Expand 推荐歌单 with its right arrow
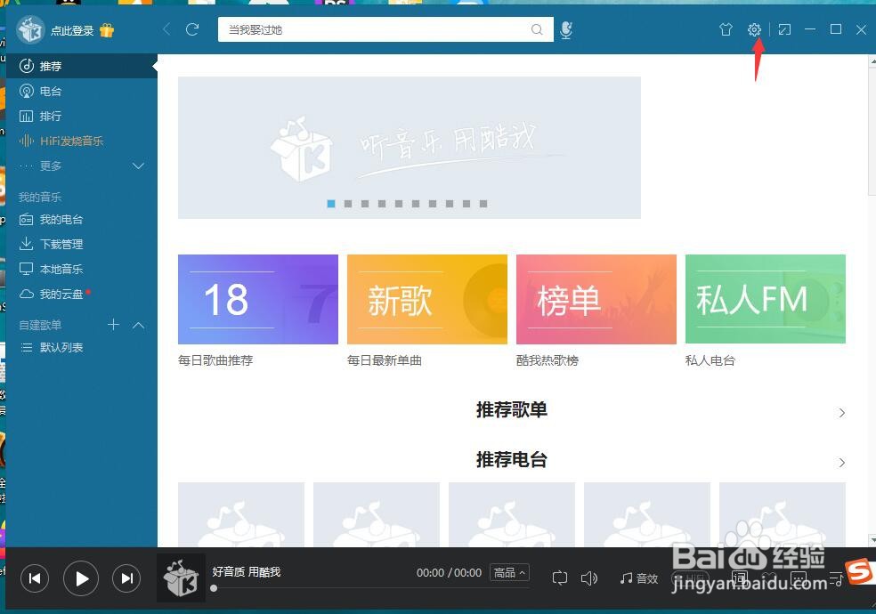Image resolution: width=876 pixels, height=614 pixels. tap(841, 413)
